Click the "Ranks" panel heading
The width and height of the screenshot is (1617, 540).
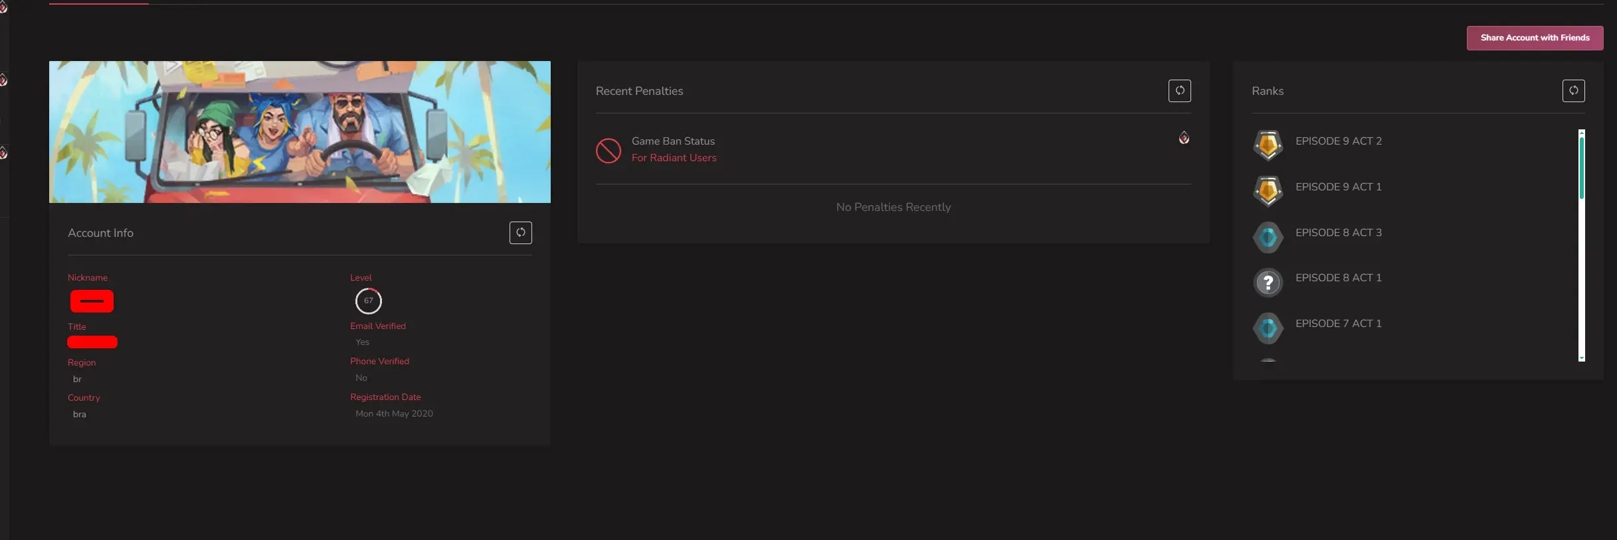(1268, 91)
